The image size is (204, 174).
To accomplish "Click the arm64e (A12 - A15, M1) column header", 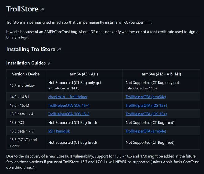I will coord(161,74).
